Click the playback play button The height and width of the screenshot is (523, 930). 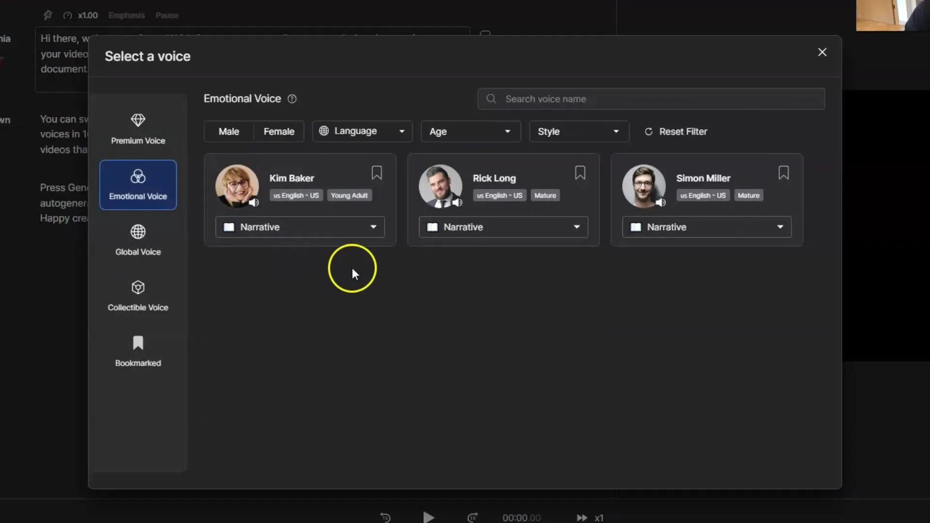(429, 518)
